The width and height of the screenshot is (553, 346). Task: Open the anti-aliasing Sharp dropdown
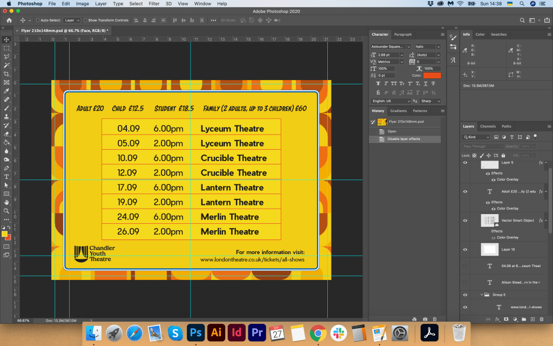(x=431, y=101)
